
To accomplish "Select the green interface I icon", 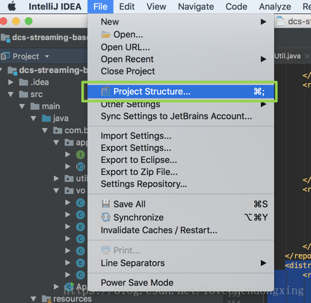I will [80, 155].
